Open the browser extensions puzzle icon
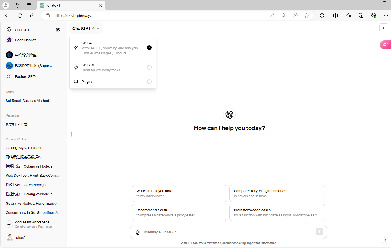 322,15
